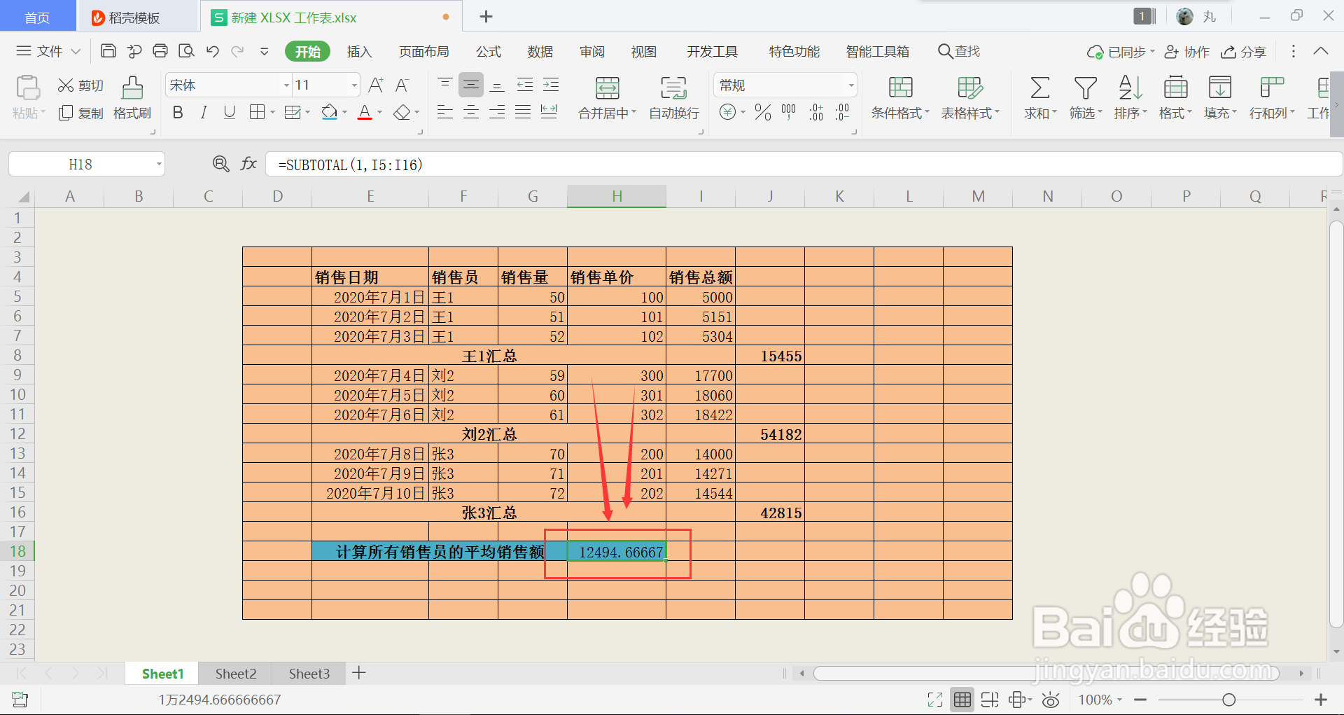Click the zoom in plus button
The width and height of the screenshot is (1344, 715).
coord(1321,700)
